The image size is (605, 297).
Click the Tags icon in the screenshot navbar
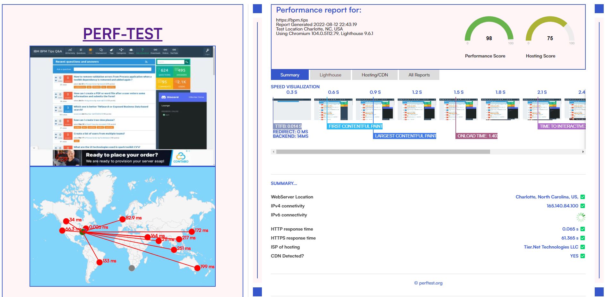point(111,51)
